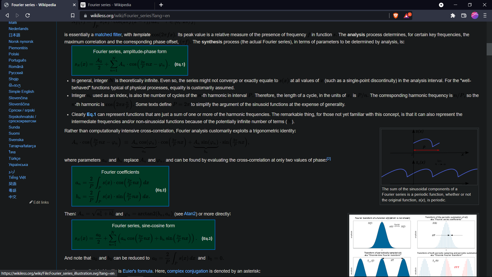Open Brave Rewards with notification badge
This screenshot has width=492, height=277.
pos(407,15)
